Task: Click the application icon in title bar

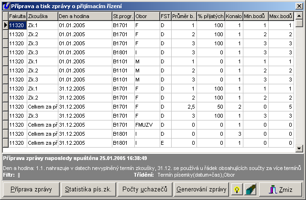Action: click(6, 4)
